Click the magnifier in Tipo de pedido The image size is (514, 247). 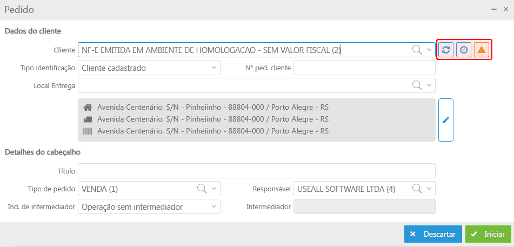tap(202, 189)
